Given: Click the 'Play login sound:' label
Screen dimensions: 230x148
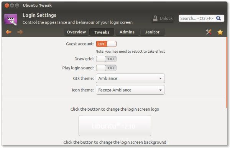Looking at the screenshot, I should click(78, 68).
